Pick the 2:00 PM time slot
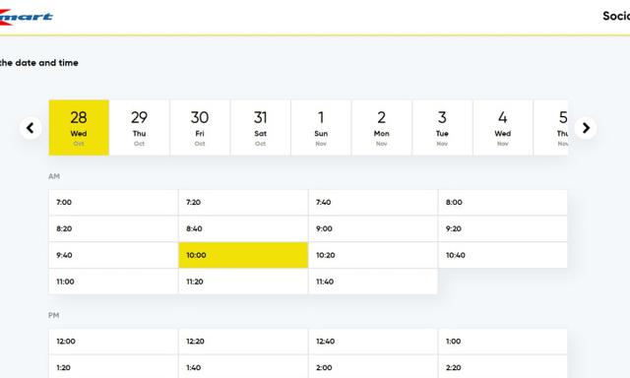The image size is (630, 378). pos(373,367)
